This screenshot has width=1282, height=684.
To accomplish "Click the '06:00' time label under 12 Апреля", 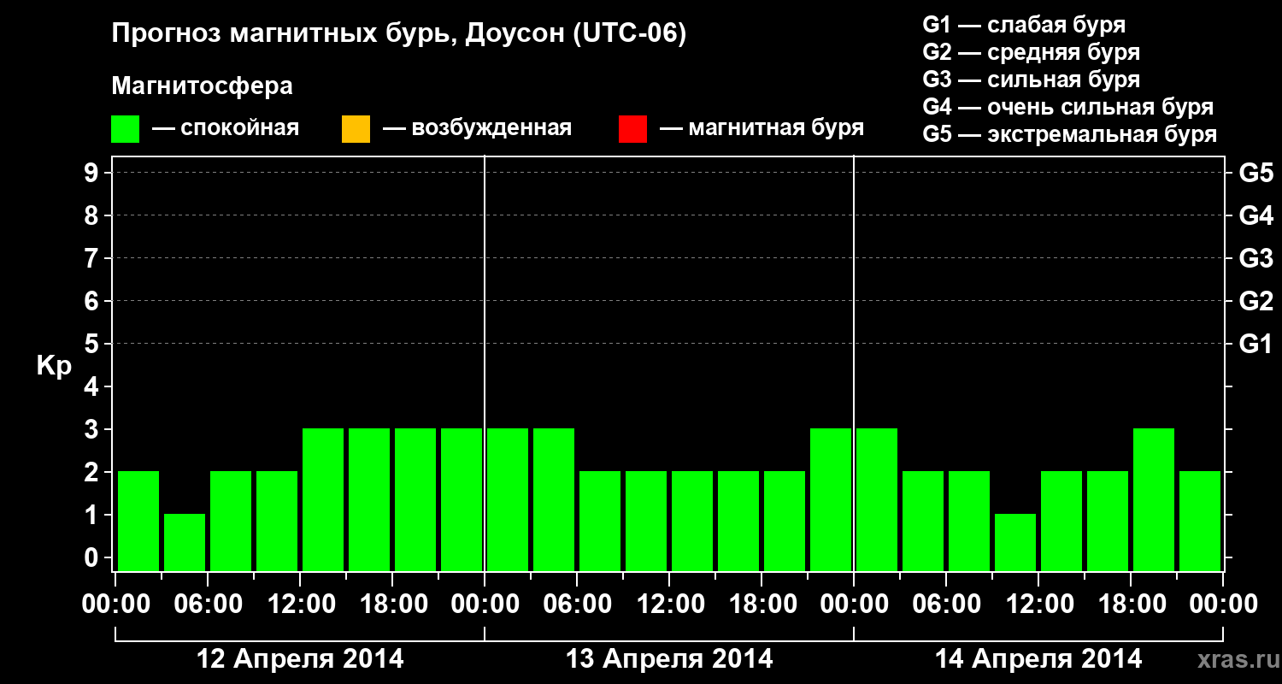I will (x=208, y=604).
